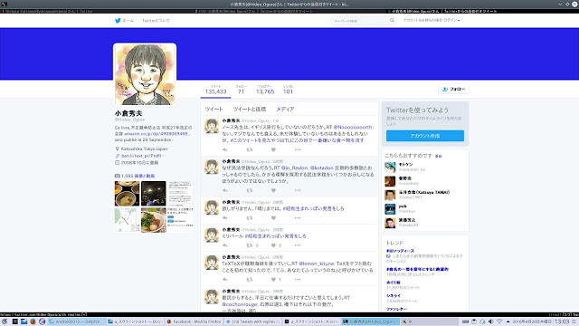Open more options on the 欲しがりません tweet

tap(298, 217)
